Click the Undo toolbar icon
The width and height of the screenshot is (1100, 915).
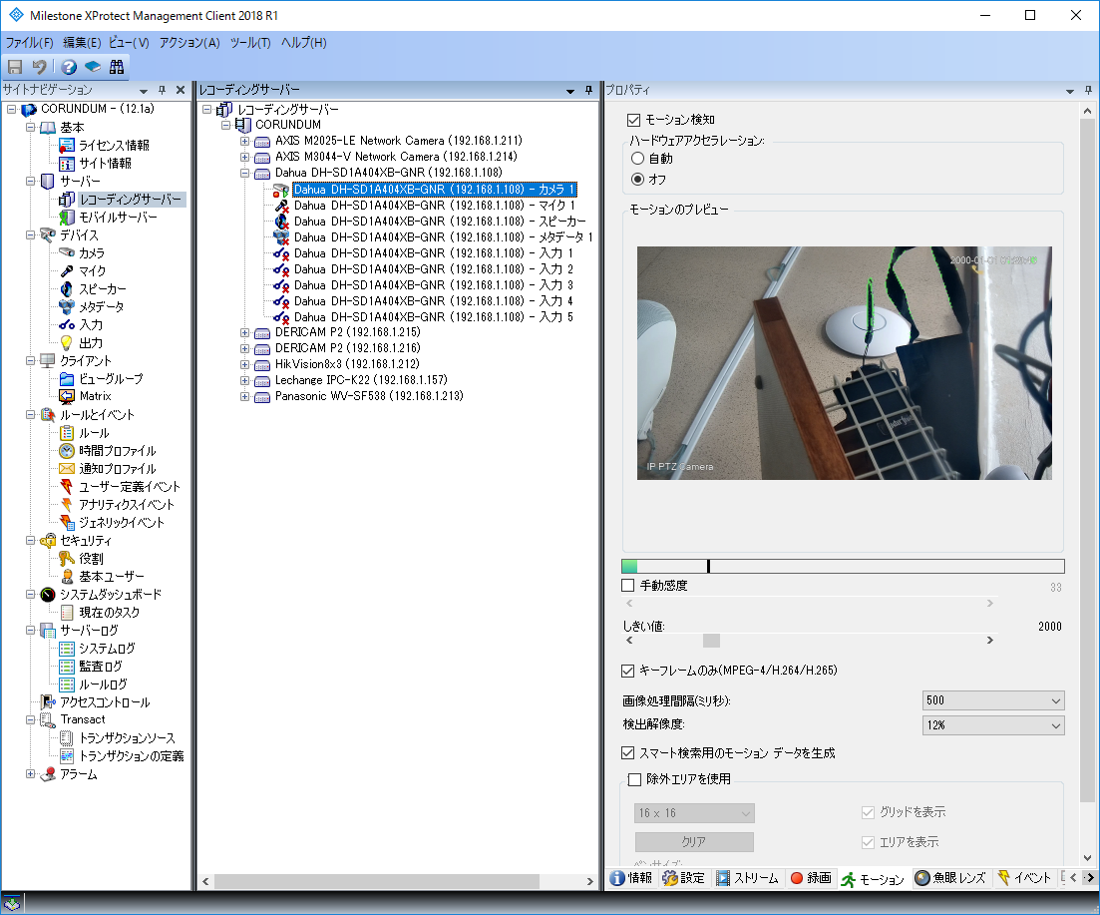(x=39, y=67)
